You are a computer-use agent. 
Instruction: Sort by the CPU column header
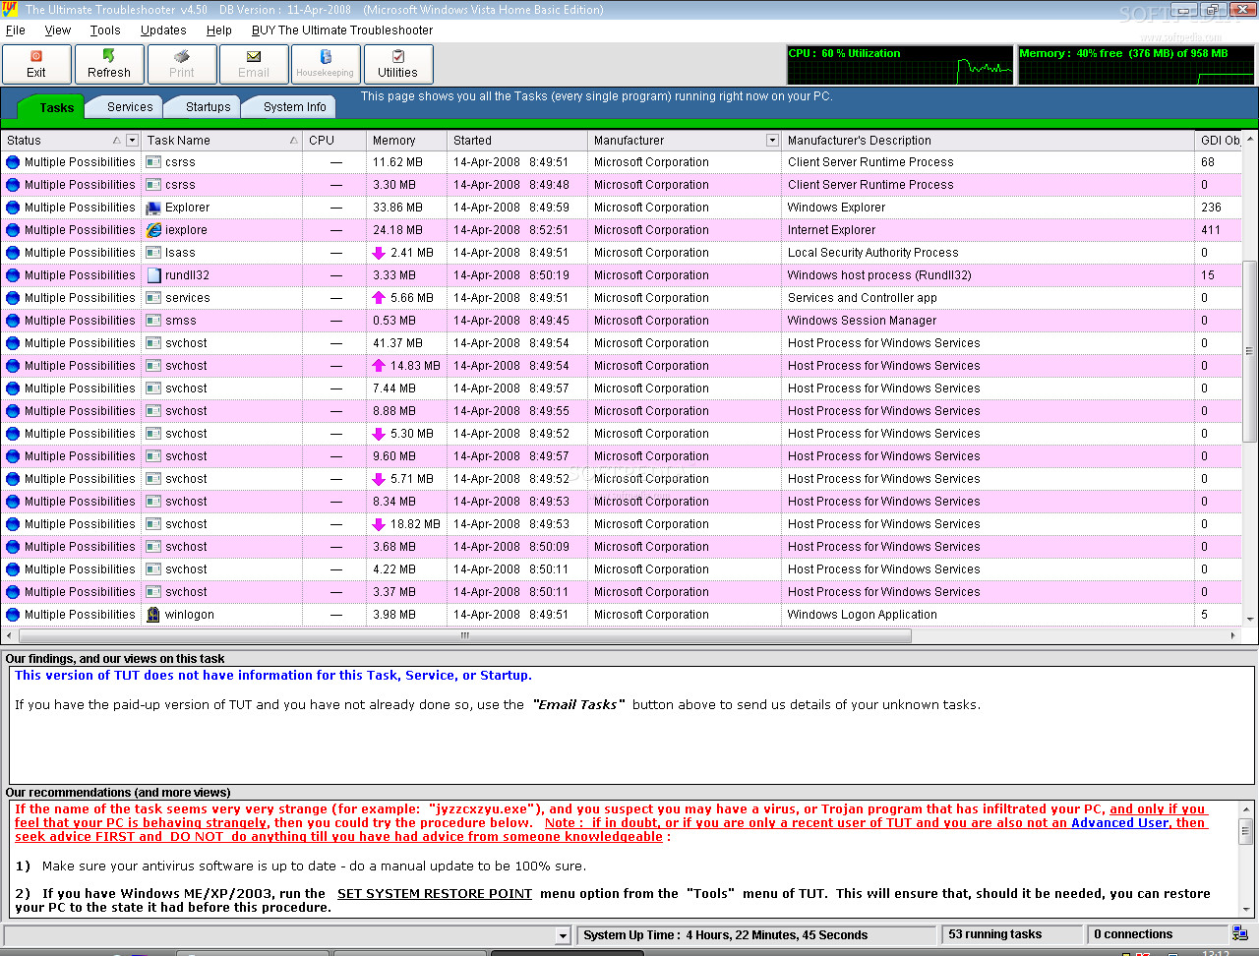pos(334,141)
